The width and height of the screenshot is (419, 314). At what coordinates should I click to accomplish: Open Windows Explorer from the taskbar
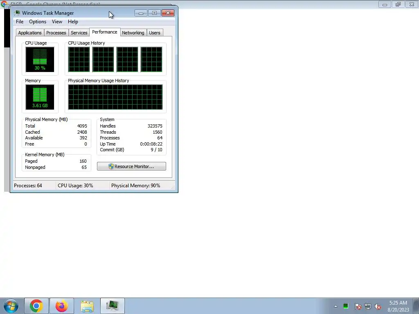pos(87,306)
